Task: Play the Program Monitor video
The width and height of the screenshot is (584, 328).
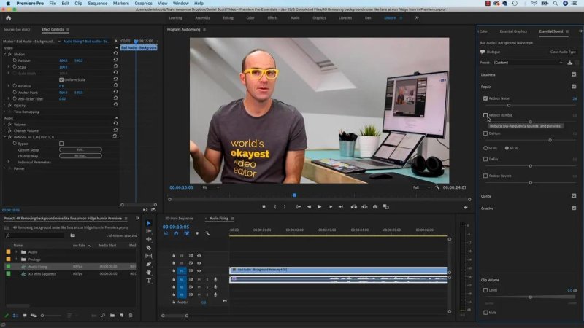Action: [x=319, y=207]
